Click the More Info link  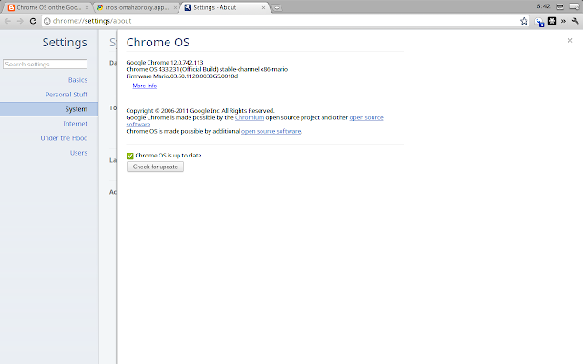pos(145,86)
